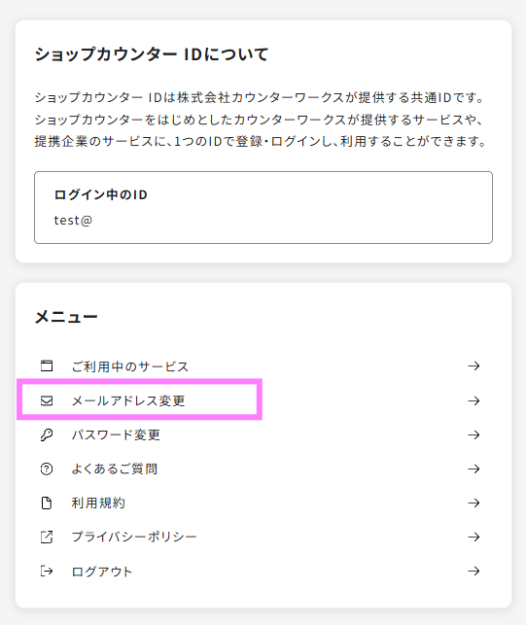Image resolution: width=526 pixels, height=625 pixels.
Task: Open the プライバシーポリシー link
Action: [263, 537]
